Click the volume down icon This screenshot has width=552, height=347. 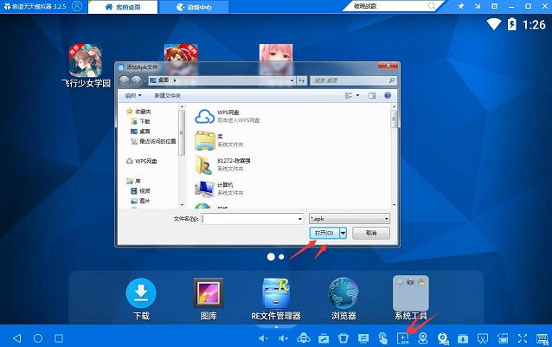tap(263, 338)
